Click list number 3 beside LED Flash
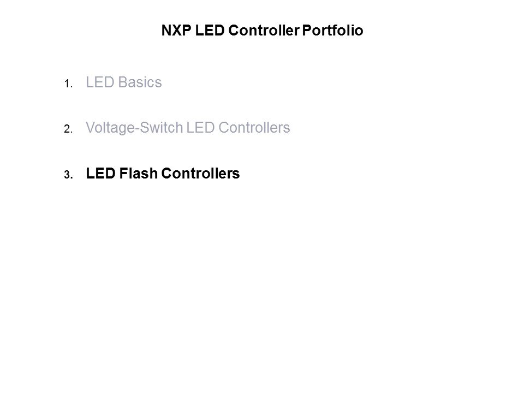 point(67,176)
